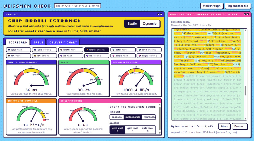Image resolution: width=254 pixels, height=141 pixels.
Task: Restart the simplified replay
Action: point(239,126)
